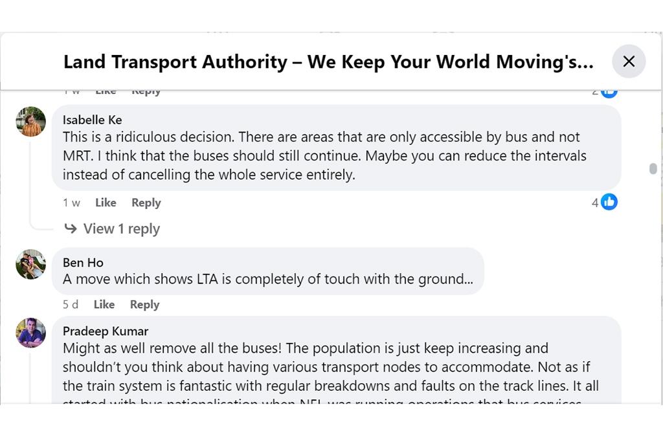Image resolution: width=663 pixels, height=442 pixels.
Task: Expand View 1 reply thread
Action: pos(121,228)
